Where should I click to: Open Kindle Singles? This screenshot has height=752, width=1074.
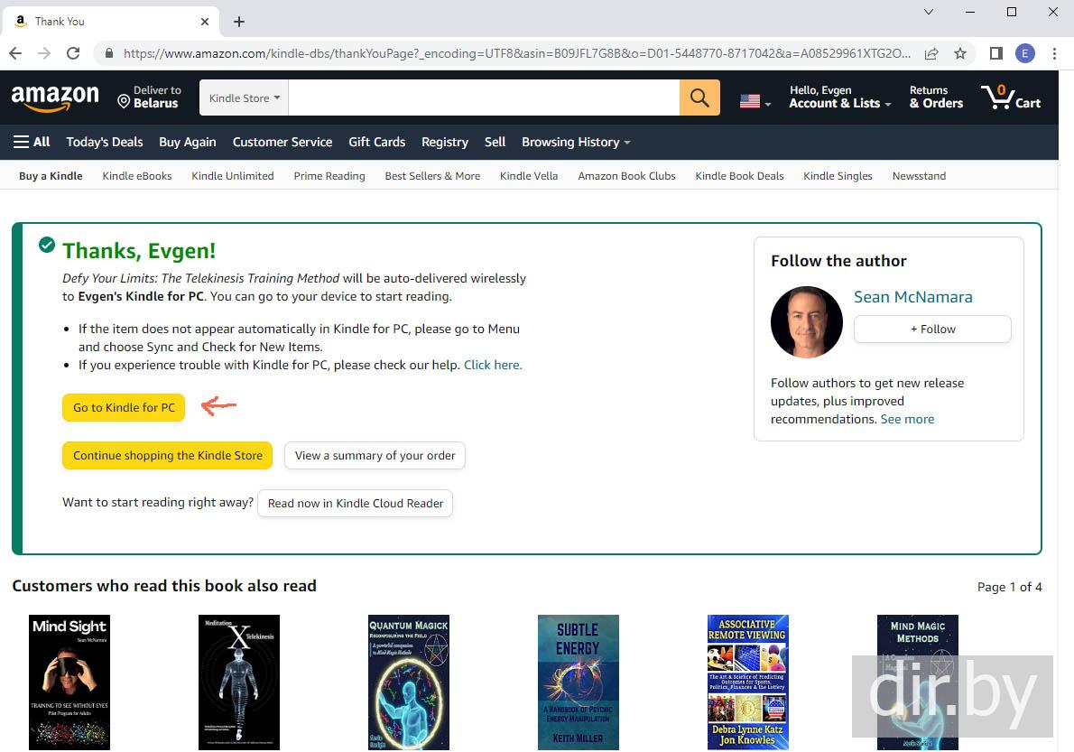(838, 176)
